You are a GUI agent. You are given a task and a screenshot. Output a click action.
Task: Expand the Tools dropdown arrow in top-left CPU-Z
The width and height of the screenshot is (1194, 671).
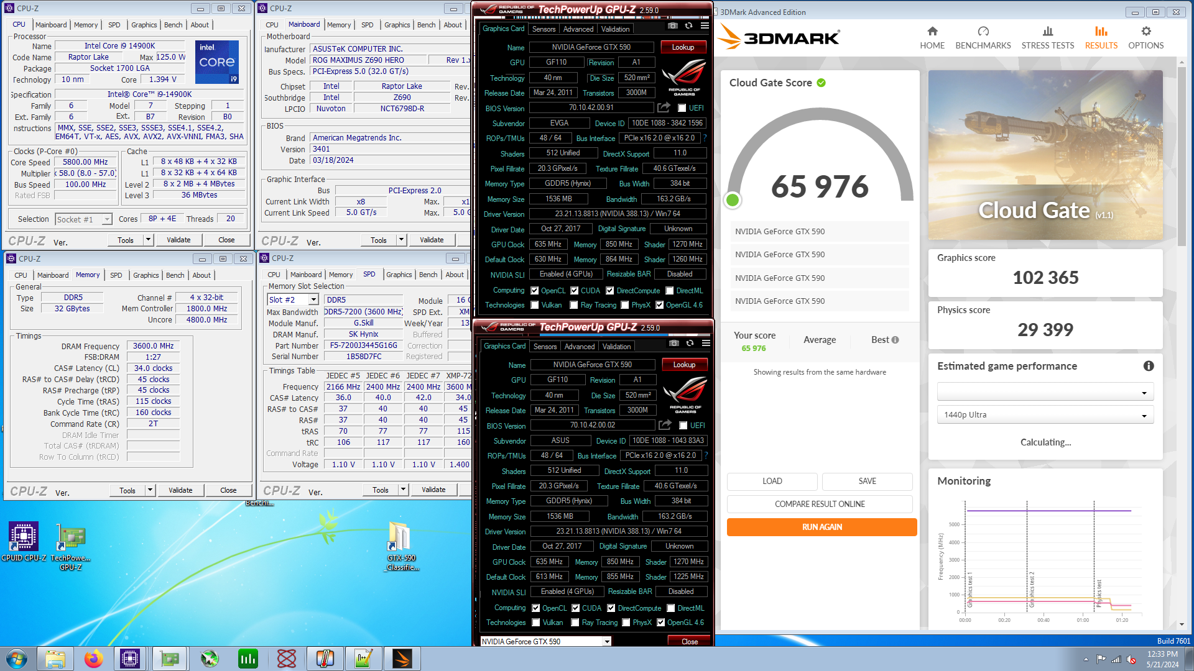pyautogui.click(x=148, y=240)
